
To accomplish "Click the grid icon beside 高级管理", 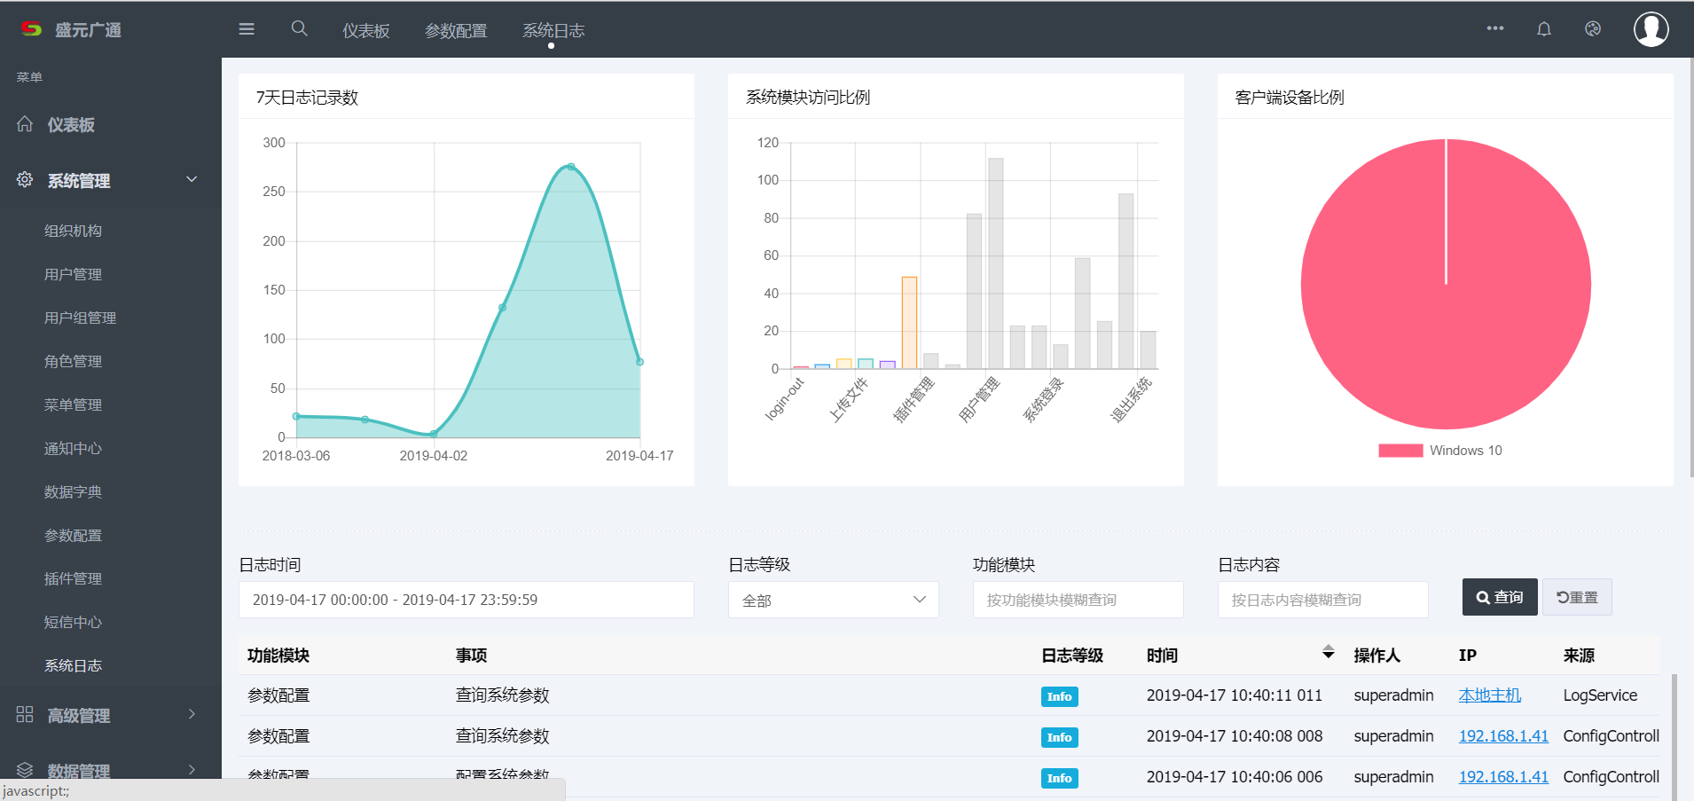I will (24, 714).
